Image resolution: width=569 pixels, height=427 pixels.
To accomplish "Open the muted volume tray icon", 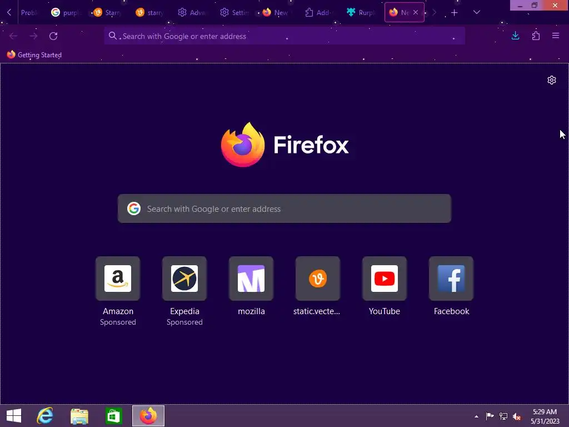I will click(x=517, y=416).
